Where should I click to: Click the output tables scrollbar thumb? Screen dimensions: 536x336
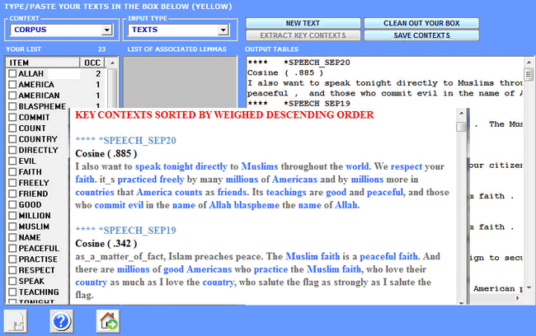(529, 74)
